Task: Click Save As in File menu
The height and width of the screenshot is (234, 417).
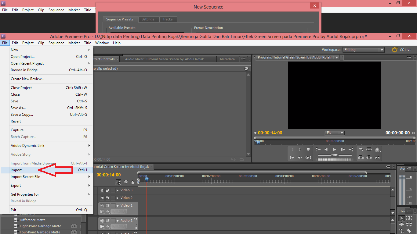Action: click(x=47, y=108)
